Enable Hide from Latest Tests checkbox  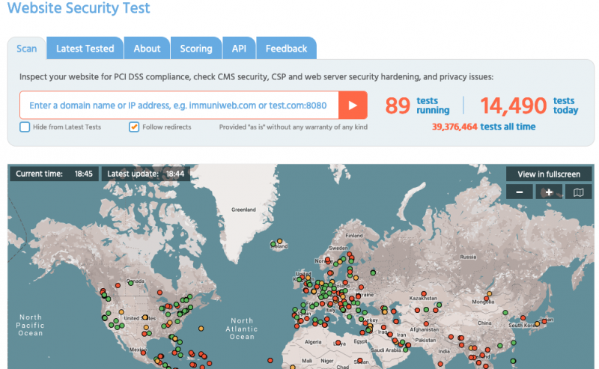[x=25, y=127]
